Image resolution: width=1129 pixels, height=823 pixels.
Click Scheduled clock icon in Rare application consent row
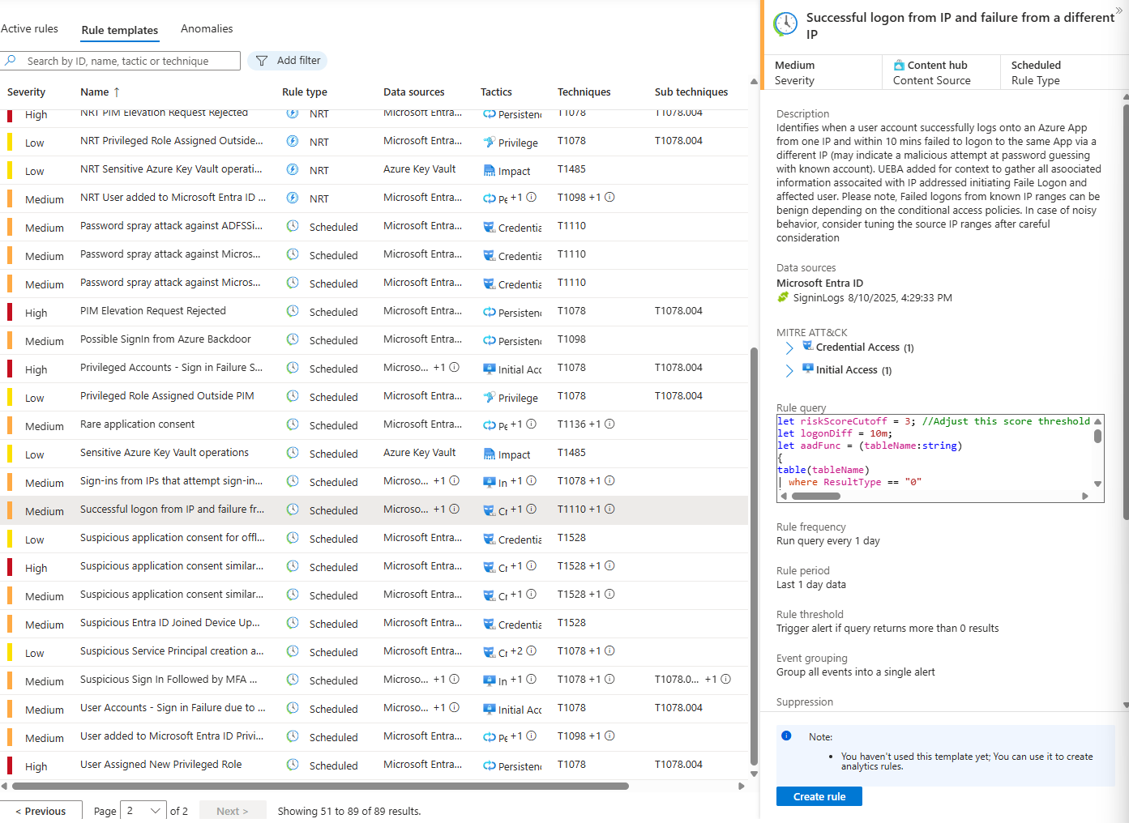click(x=293, y=424)
